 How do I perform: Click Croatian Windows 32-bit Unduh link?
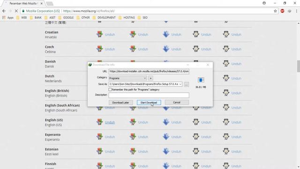pos(143,34)
